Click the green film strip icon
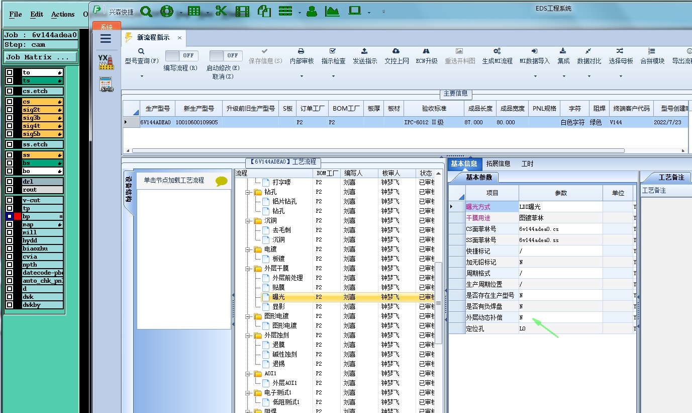The image size is (692, 413). [242, 11]
